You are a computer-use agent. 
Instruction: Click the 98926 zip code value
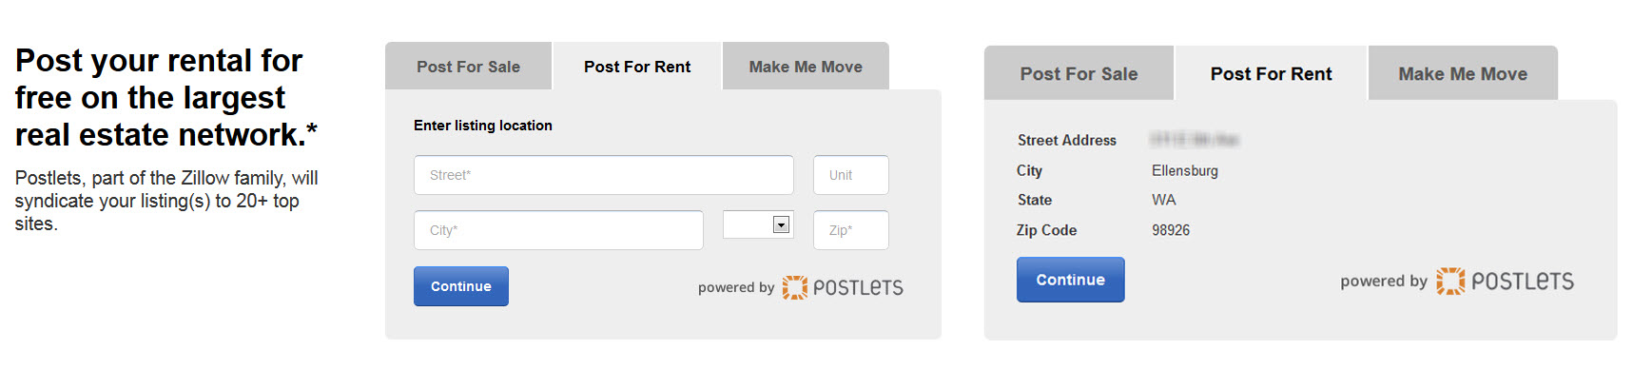click(1171, 230)
